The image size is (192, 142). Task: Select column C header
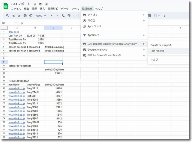53,28
